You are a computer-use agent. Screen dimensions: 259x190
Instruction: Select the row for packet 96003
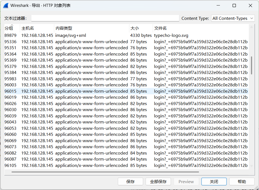(x=126, y=85)
